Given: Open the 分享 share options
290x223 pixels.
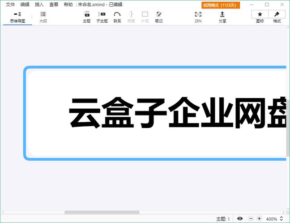Looking at the screenshot, I should (222, 17).
